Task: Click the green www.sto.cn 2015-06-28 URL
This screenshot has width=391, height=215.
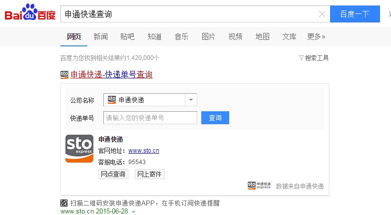Action: point(94,212)
